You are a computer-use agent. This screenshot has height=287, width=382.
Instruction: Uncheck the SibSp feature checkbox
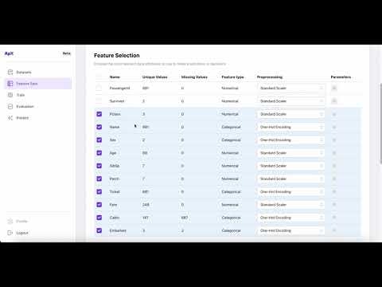tap(99, 166)
